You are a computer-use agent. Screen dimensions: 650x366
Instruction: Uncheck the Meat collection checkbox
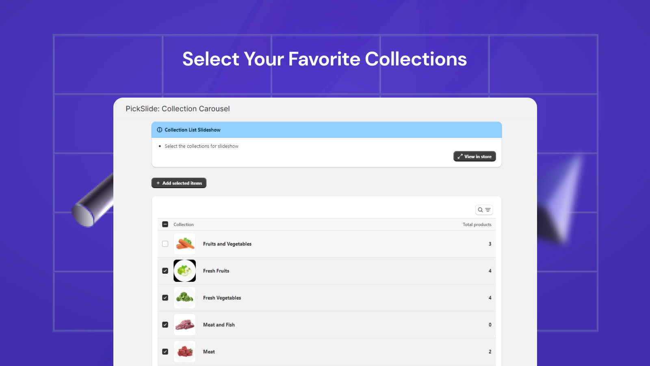(x=165, y=351)
